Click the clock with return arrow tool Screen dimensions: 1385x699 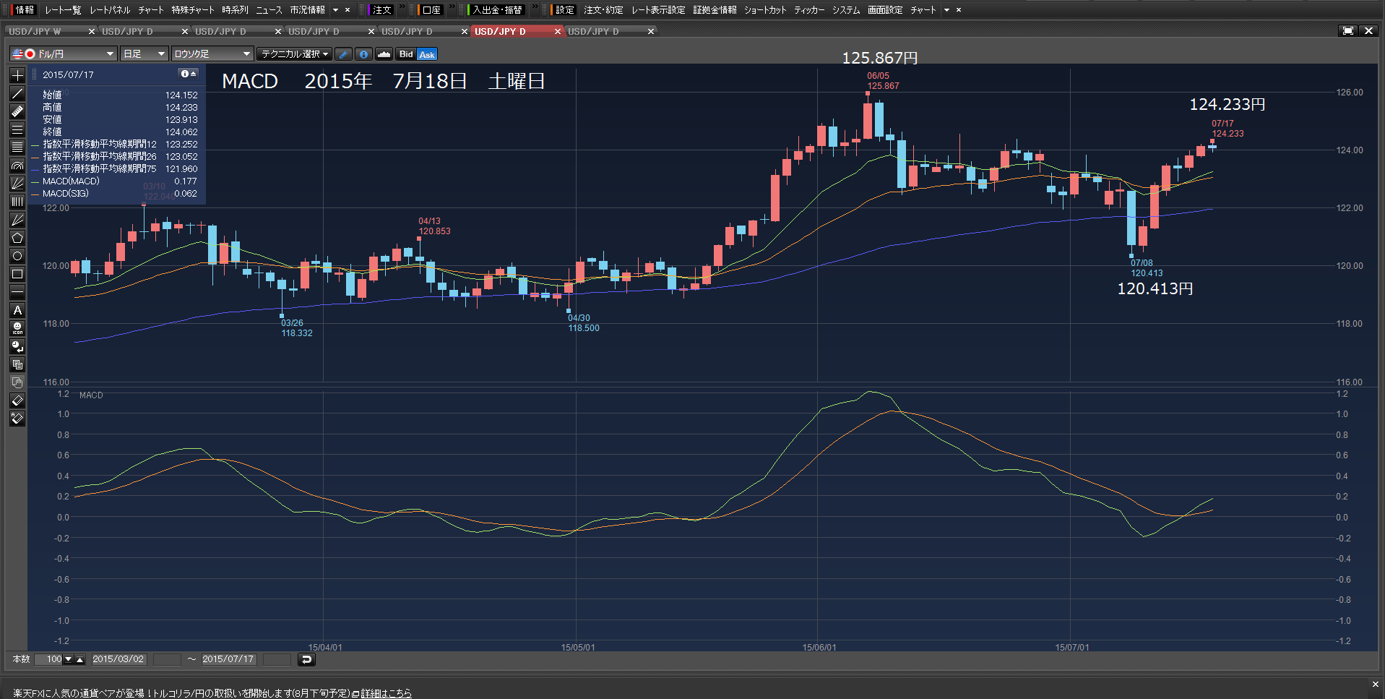17,346
